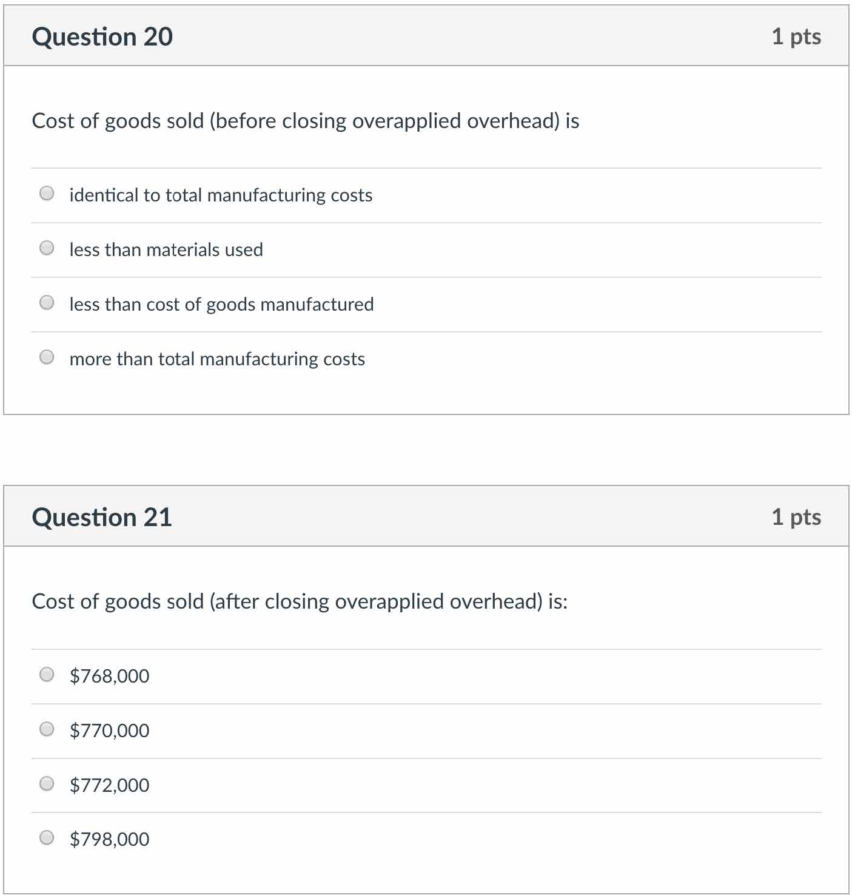
Task: Click the 'Question 20' heading
Action: tap(102, 37)
